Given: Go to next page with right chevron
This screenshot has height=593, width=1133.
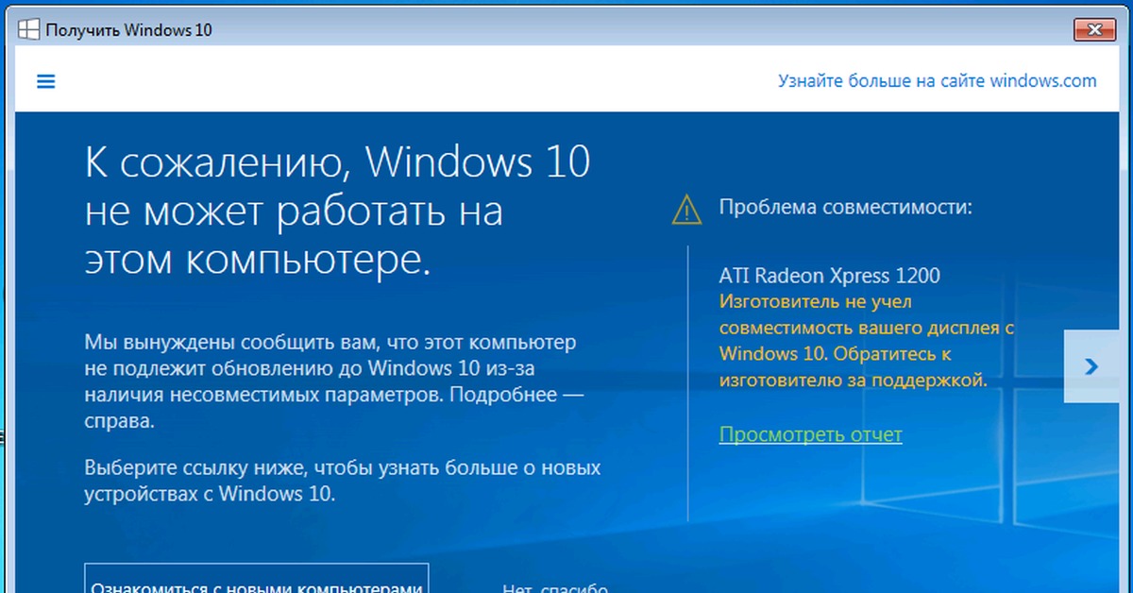Looking at the screenshot, I should 1091,366.
